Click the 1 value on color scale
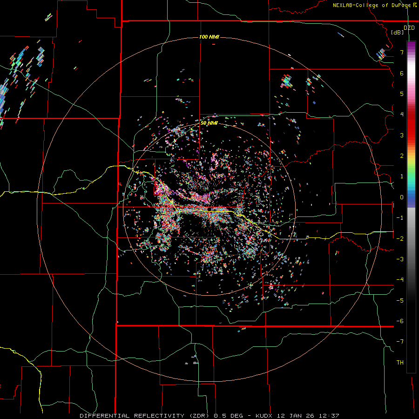419x419 pixels. click(402, 176)
